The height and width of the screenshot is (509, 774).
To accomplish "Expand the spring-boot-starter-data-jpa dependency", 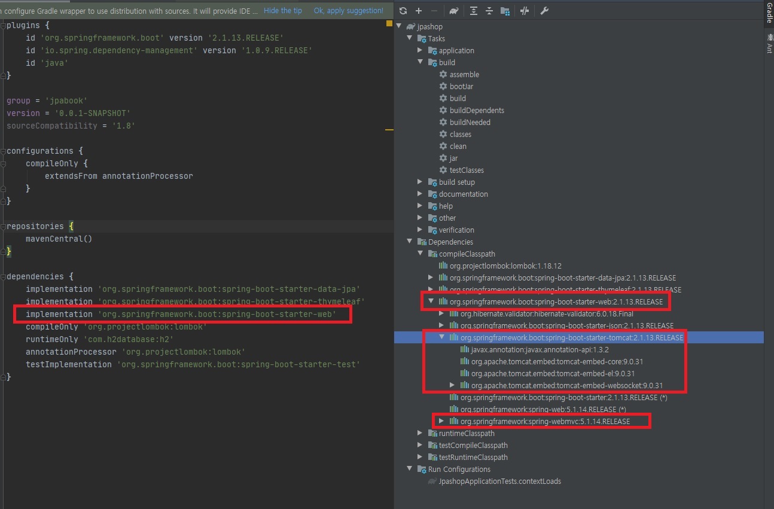I will pos(431,278).
